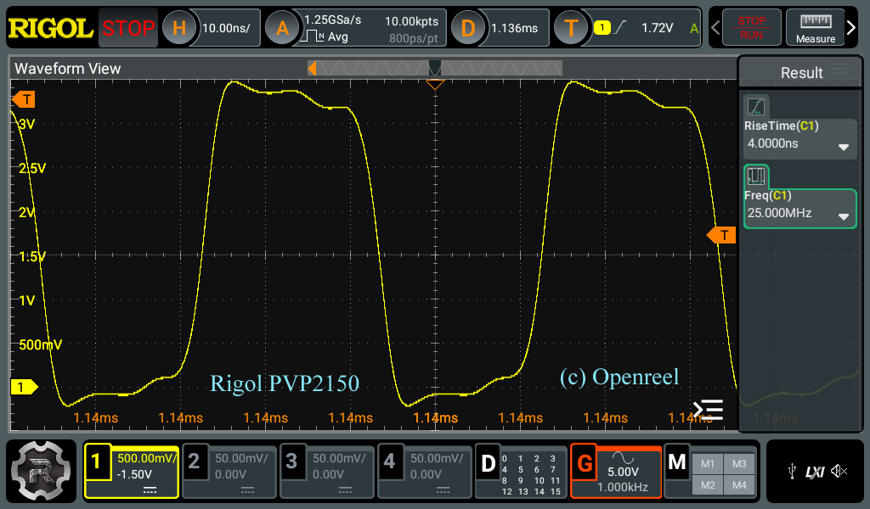Select the 10.00ns/ timebase value
The image size is (870, 509).
coord(226,28)
